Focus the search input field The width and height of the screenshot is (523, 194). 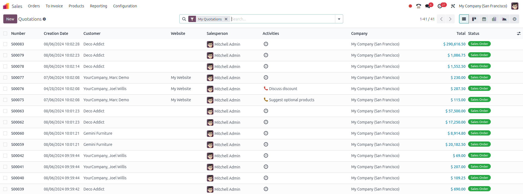pos(281,19)
